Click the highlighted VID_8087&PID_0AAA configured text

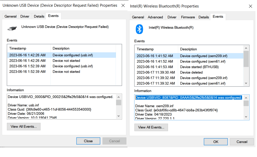[x=188, y=98]
